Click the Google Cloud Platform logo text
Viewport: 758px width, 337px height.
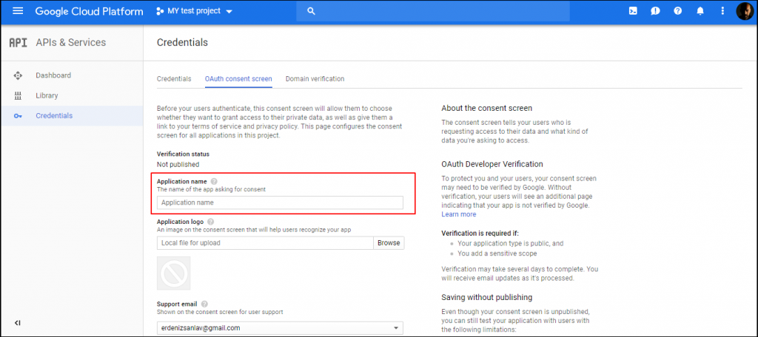coord(89,11)
